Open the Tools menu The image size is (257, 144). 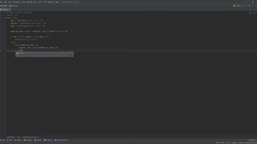pos(40,2)
